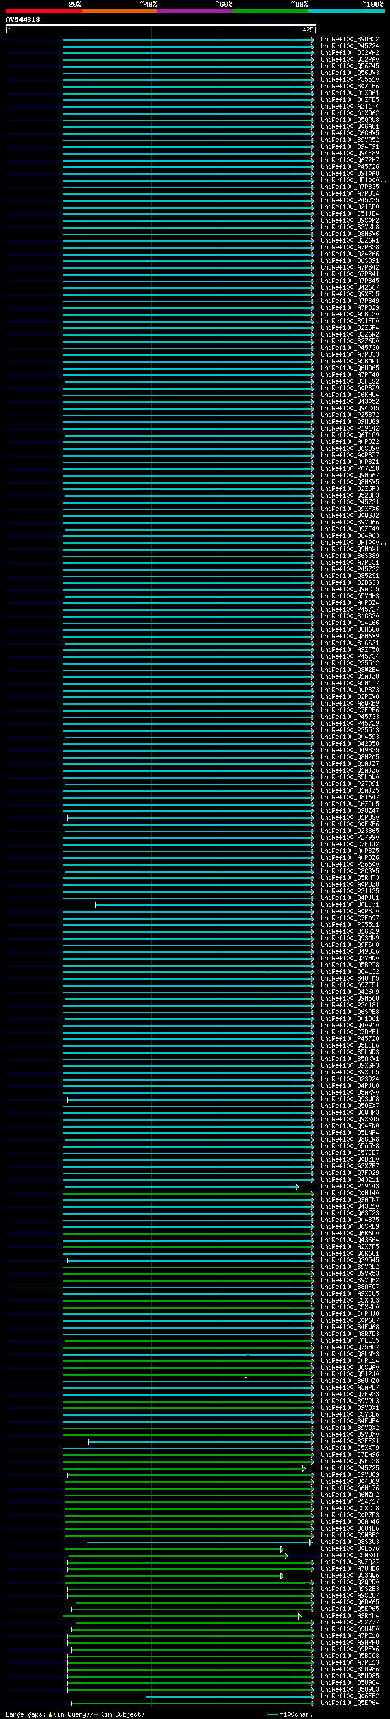
Task: Select the UniRef100_C5WS41 label
Action: tap(349, 1556)
